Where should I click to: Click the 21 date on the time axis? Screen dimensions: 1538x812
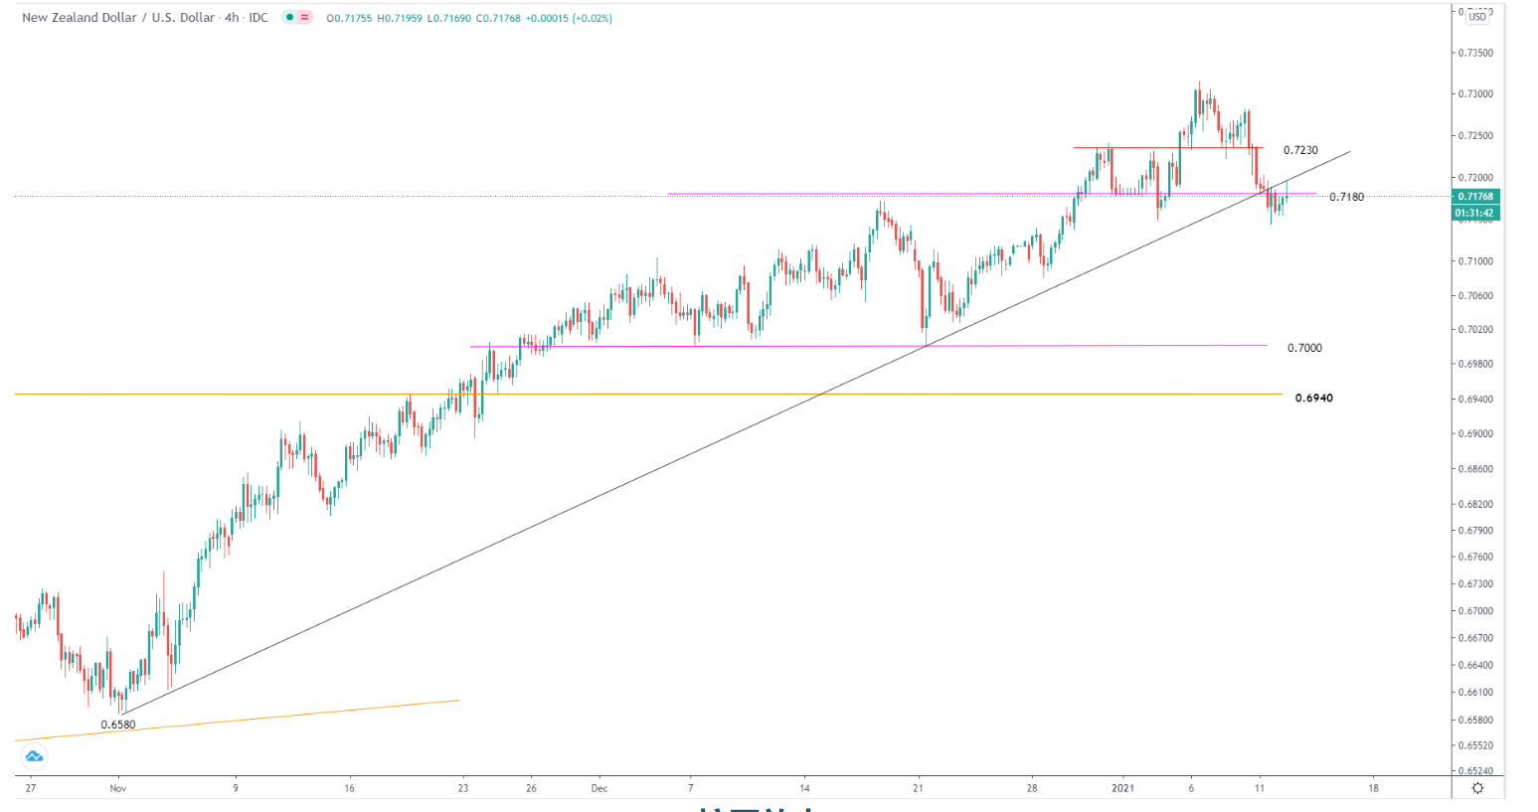919,788
